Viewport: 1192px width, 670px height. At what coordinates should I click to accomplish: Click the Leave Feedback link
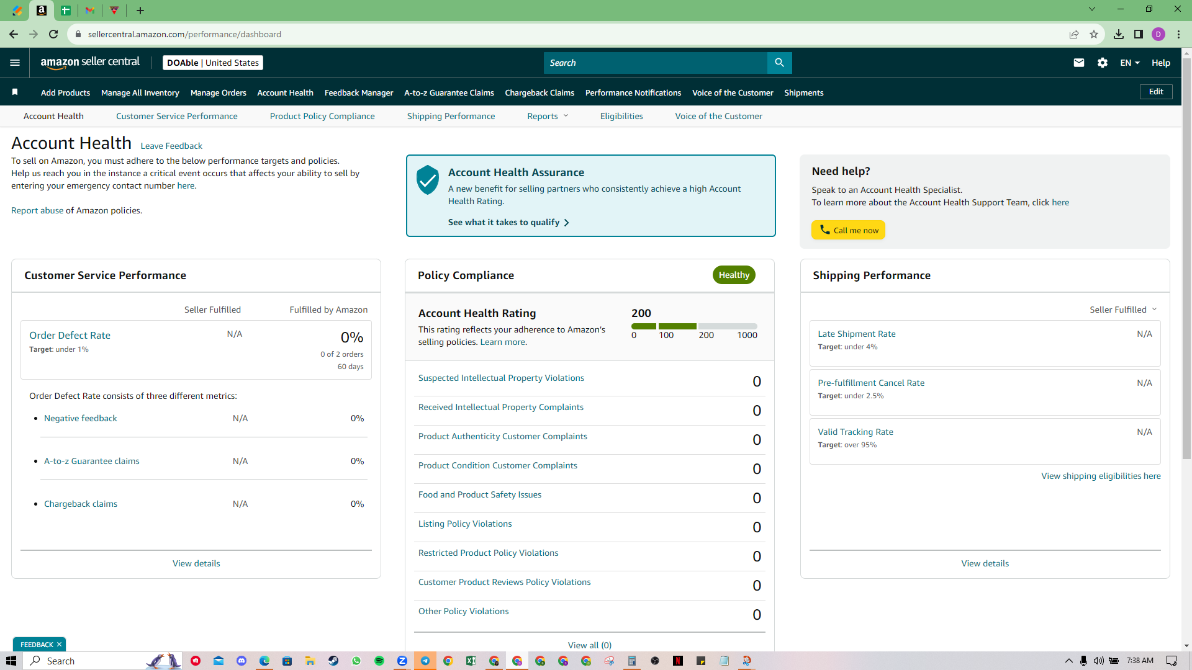coord(171,146)
